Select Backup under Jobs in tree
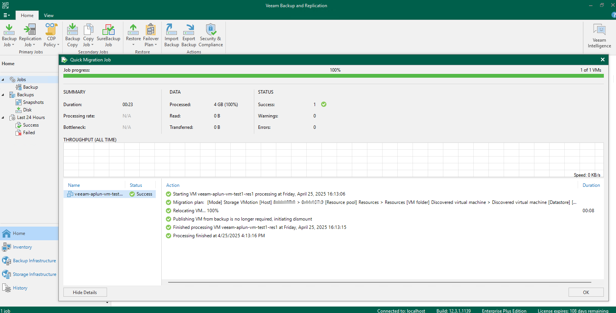 (x=30, y=87)
